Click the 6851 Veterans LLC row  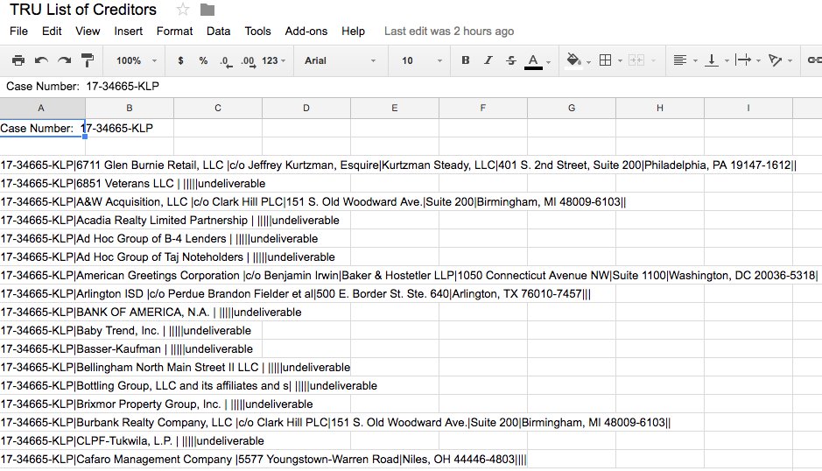point(133,184)
